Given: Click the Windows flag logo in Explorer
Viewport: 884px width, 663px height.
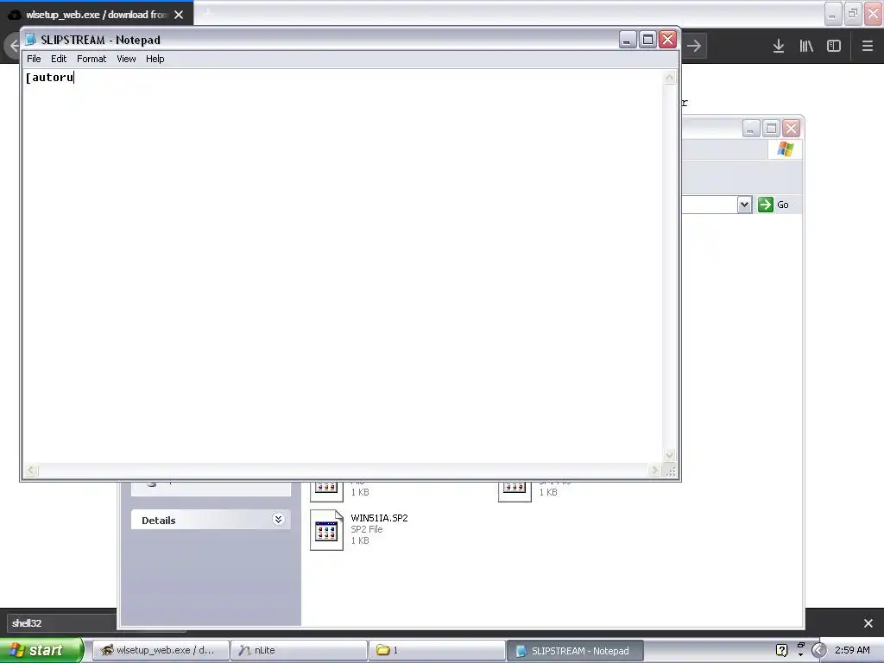Looking at the screenshot, I should click(786, 149).
